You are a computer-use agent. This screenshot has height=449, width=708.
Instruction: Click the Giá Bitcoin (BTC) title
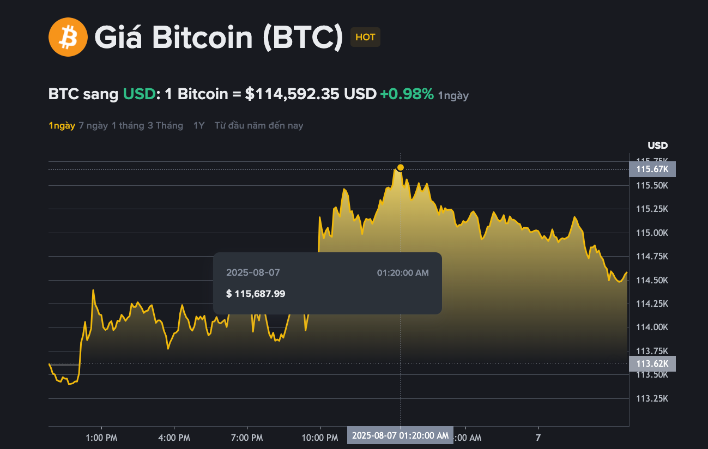(x=216, y=37)
